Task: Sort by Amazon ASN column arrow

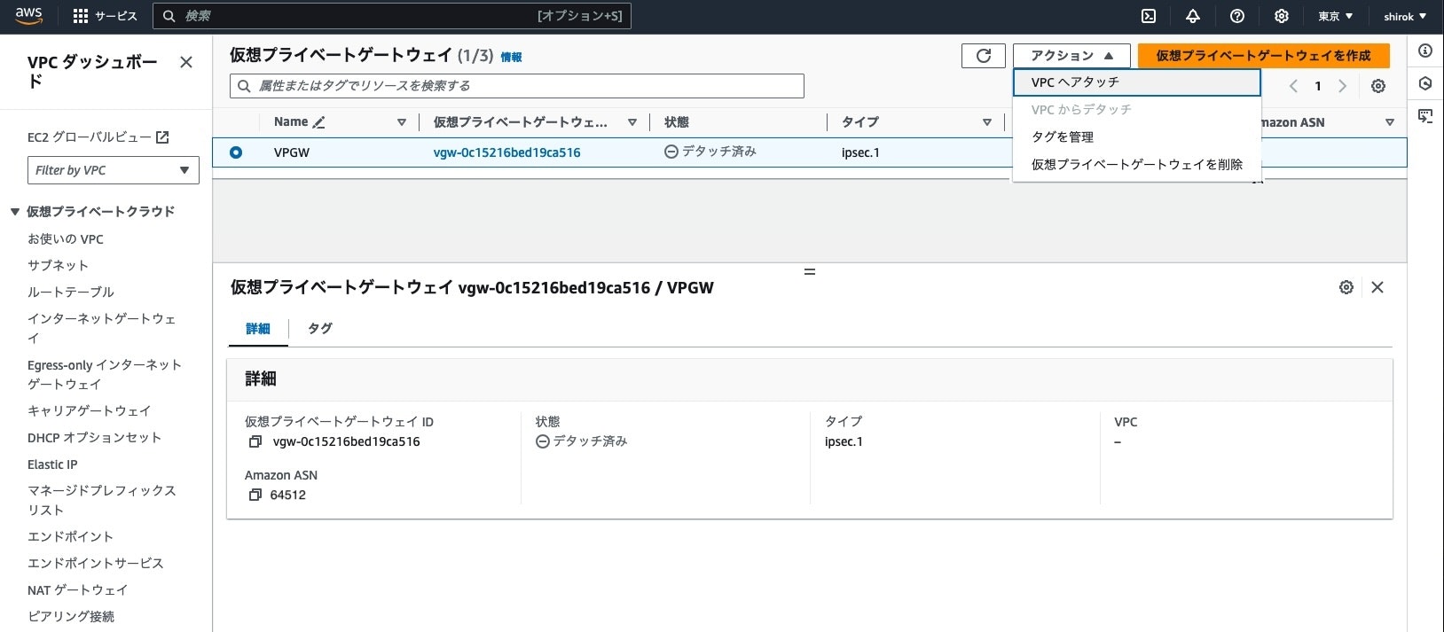Action: coord(1390,122)
